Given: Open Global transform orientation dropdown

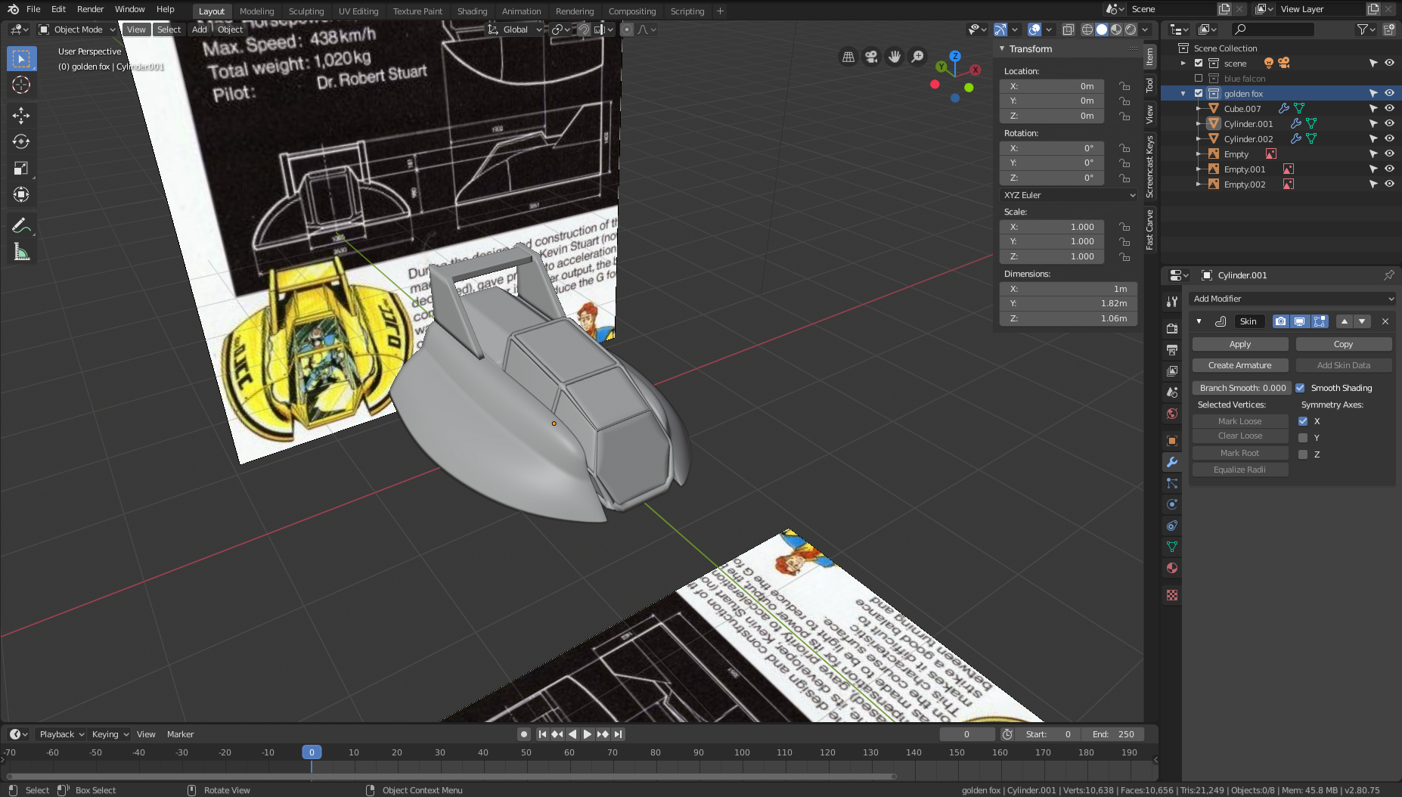Looking at the screenshot, I should (x=515, y=29).
